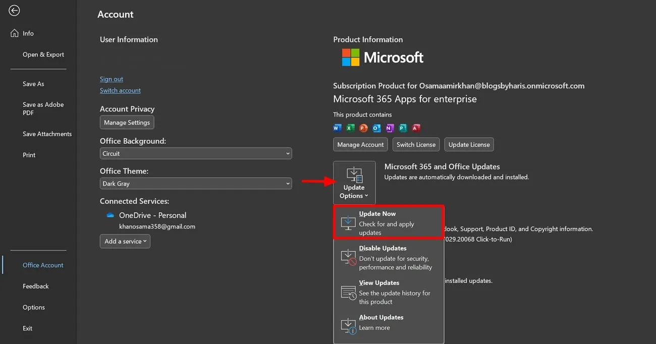Click the Microsoft logo under Product Information

click(x=350, y=57)
